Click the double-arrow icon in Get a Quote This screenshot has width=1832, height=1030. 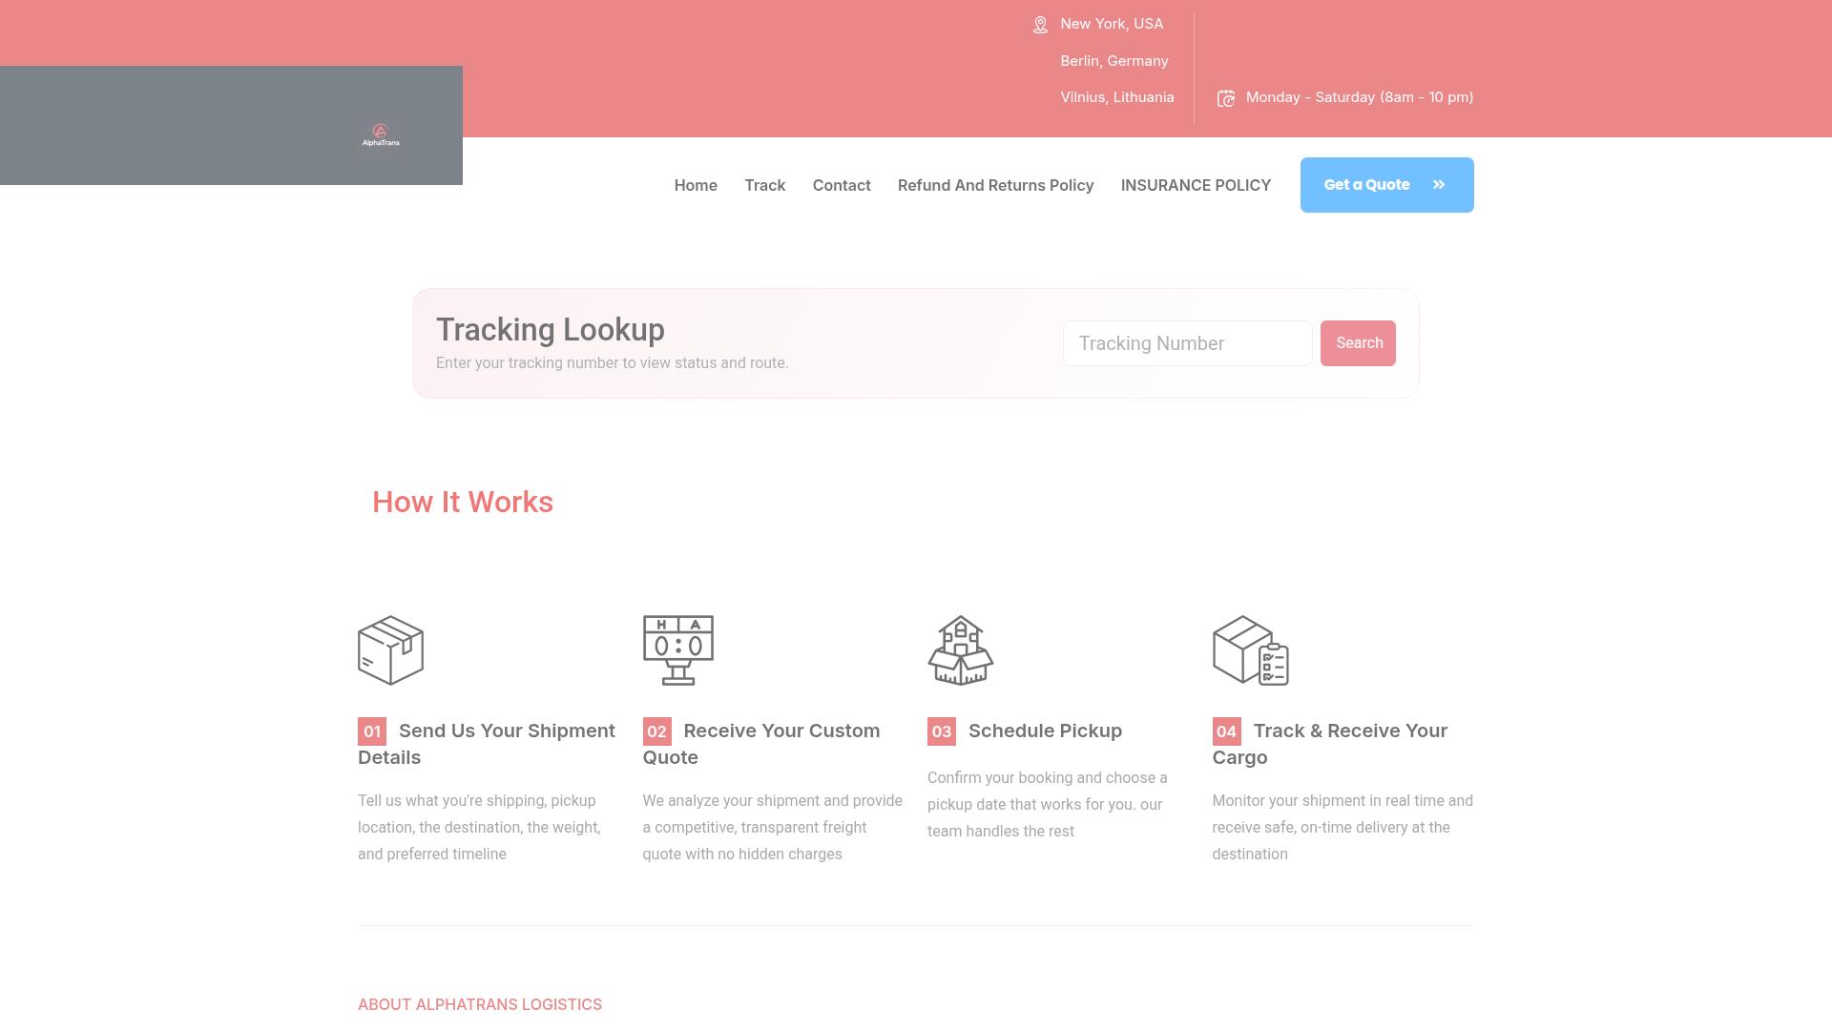pos(1439,185)
